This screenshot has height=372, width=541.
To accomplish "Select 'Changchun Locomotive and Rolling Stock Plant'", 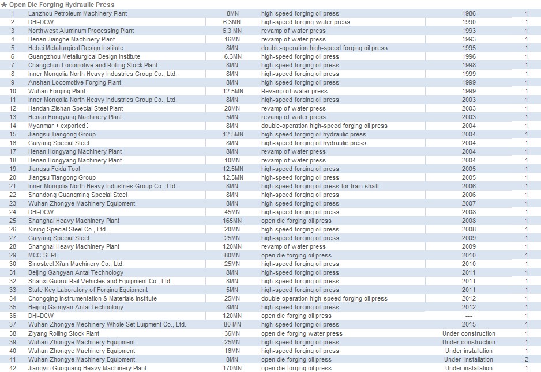I will coord(93,65).
